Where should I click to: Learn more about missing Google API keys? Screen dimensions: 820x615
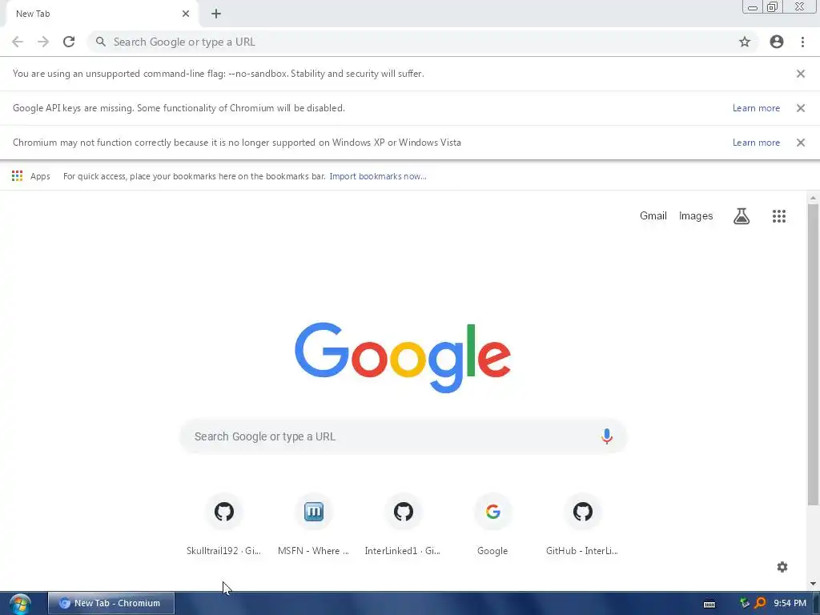coord(756,108)
